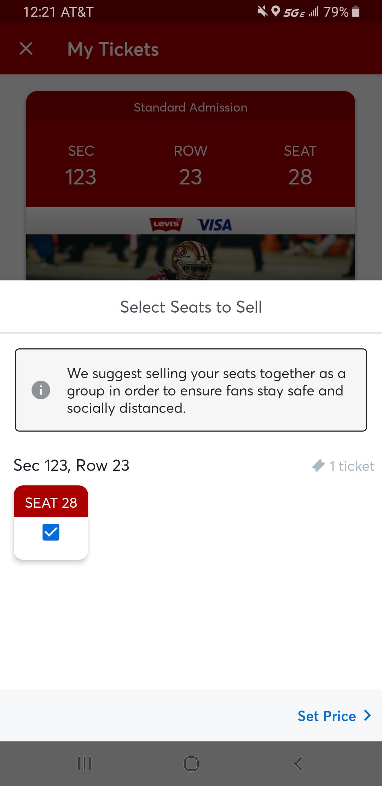
Task: Tap the Levi's logo on the ticket
Action: [166, 224]
